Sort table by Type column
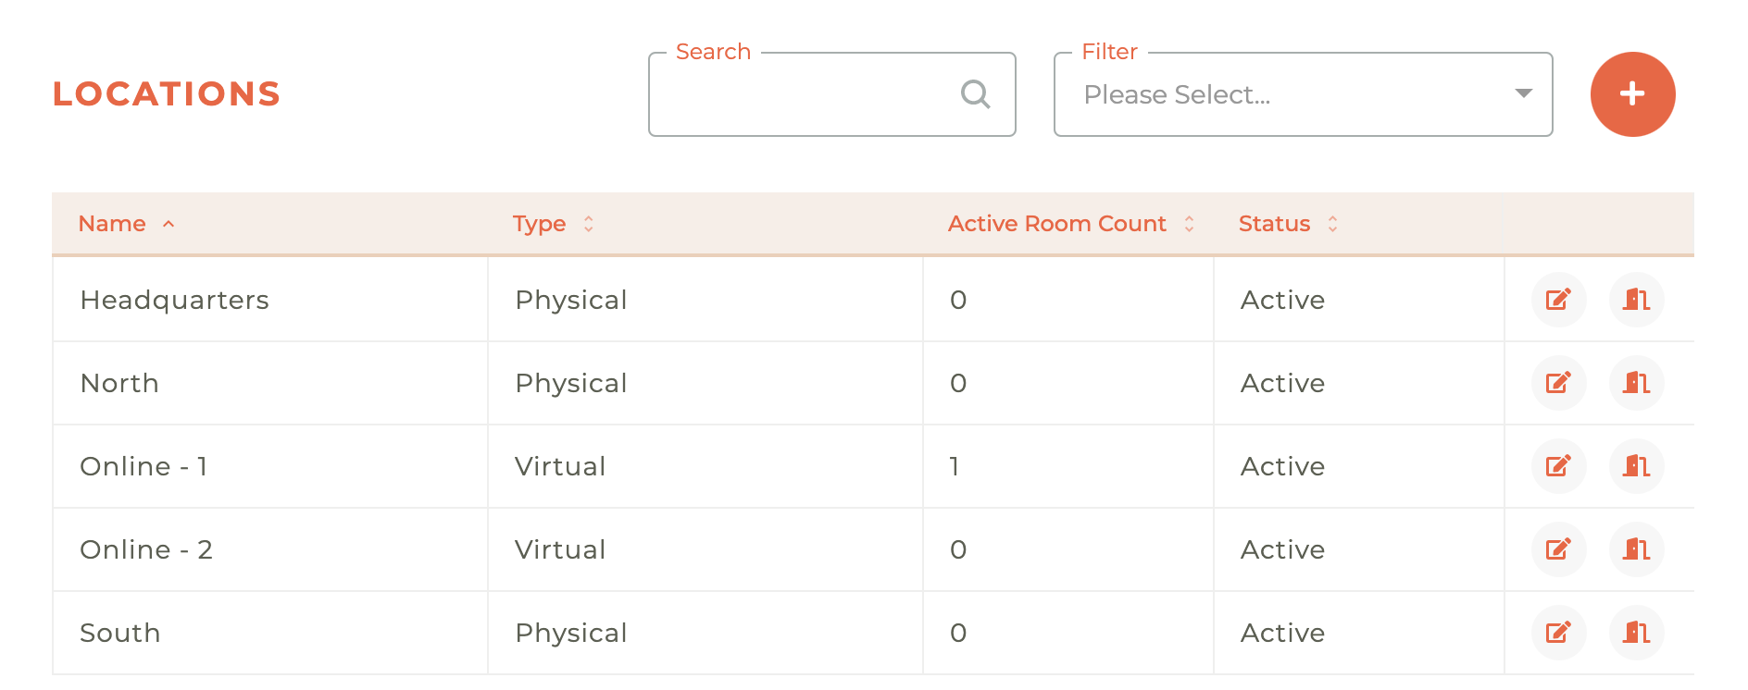 540,224
